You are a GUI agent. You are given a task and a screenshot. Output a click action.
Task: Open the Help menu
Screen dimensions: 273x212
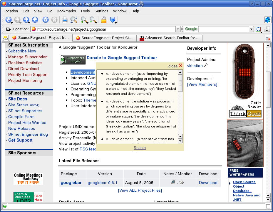pyautogui.click(x=135, y=11)
